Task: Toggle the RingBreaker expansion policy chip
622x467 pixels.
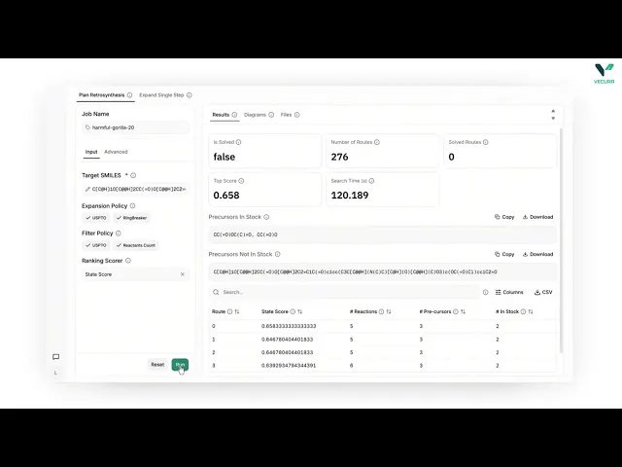Action: (131, 218)
